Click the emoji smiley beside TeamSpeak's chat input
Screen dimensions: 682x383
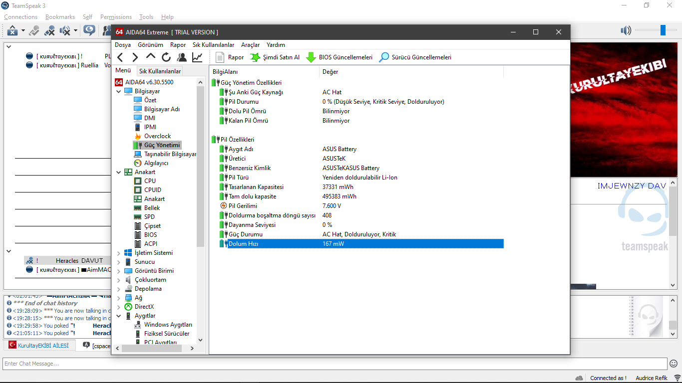coord(674,364)
